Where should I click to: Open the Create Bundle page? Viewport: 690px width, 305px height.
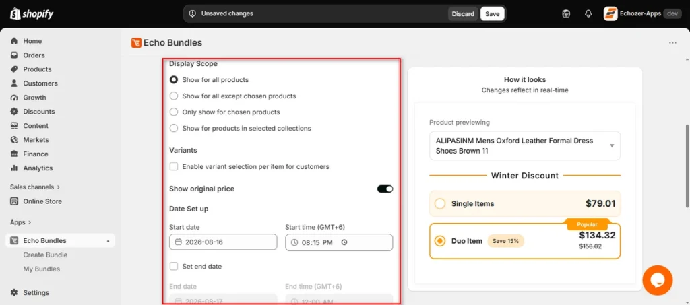click(45, 255)
